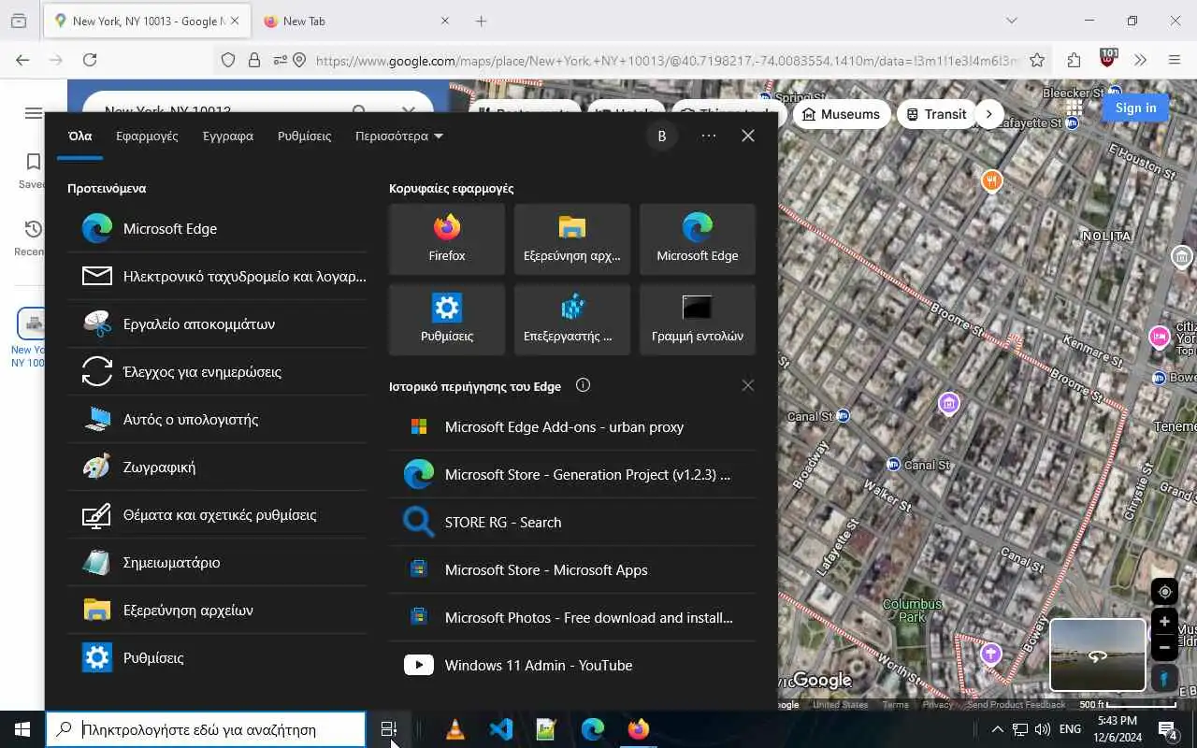Image resolution: width=1197 pixels, height=748 pixels.
Task: Switch to Firefox from taskbar
Action: click(639, 729)
